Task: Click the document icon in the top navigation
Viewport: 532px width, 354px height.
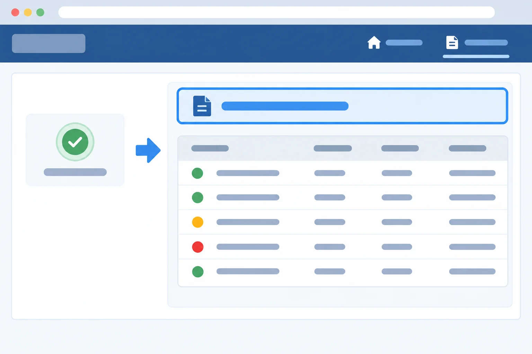Action: click(x=452, y=43)
